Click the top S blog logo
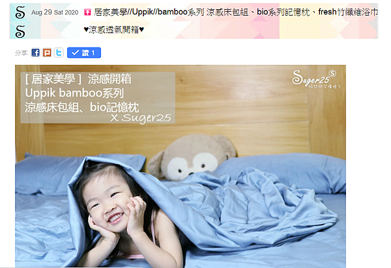This screenshot has height=268, width=391. click(x=20, y=12)
